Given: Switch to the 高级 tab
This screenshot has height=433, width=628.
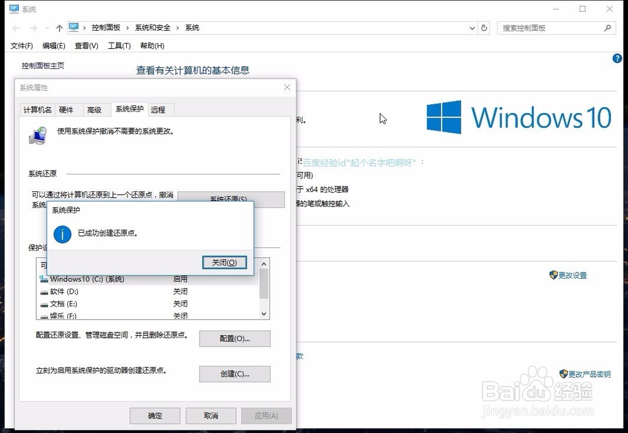Looking at the screenshot, I should click(94, 109).
